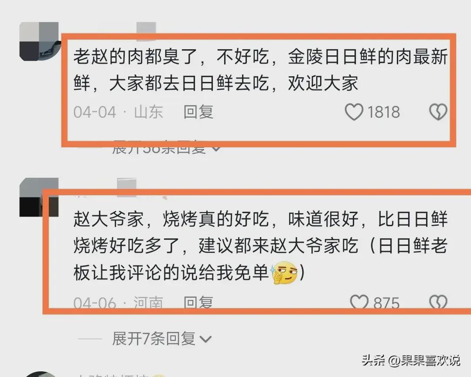Viewport: 471px width, 377px height.
Task: Like the comment with 1818 likes
Action: 354,112
